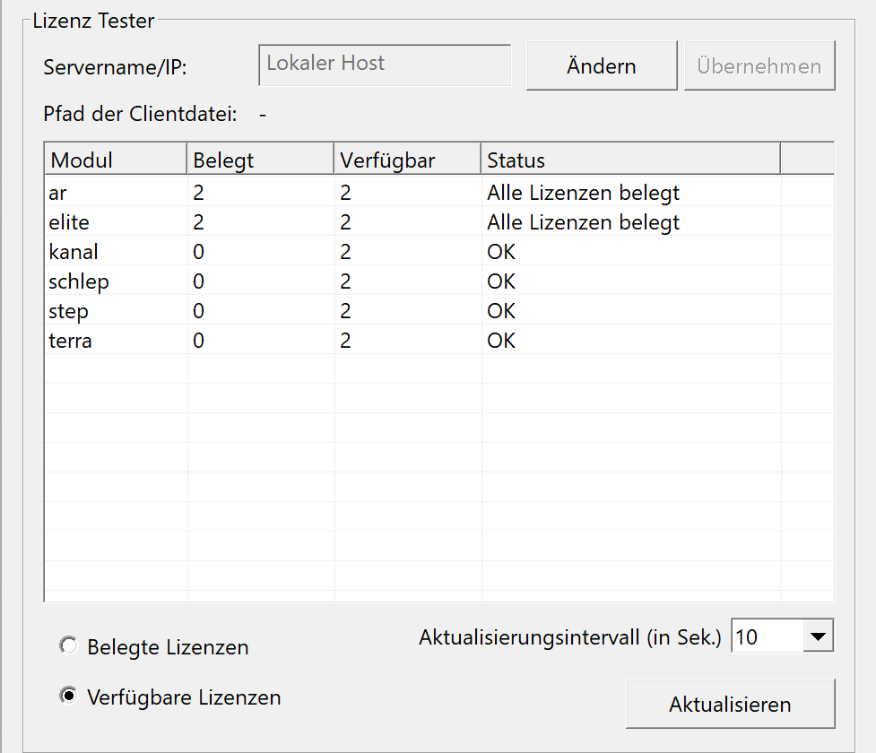Sort by the Belegt column header
This screenshot has width=876, height=753.
260,160
